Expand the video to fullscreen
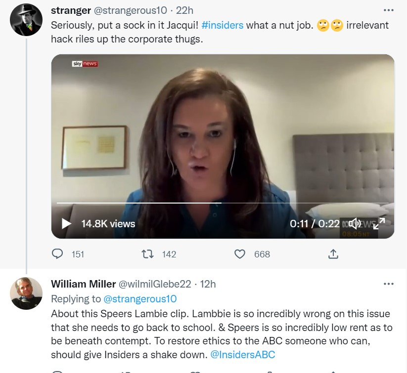 pyautogui.click(x=379, y=224)
